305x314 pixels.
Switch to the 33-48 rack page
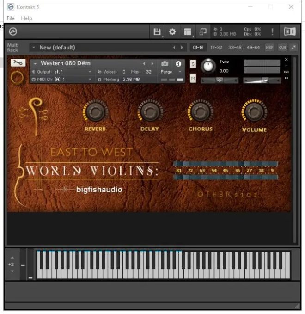[x=235, y=48]
